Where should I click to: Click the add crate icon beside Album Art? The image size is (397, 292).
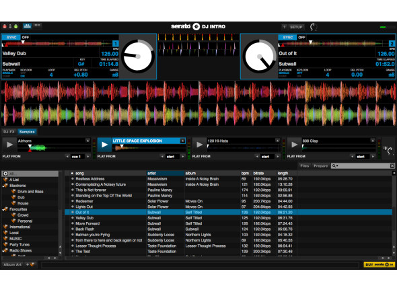pos(30,264)
